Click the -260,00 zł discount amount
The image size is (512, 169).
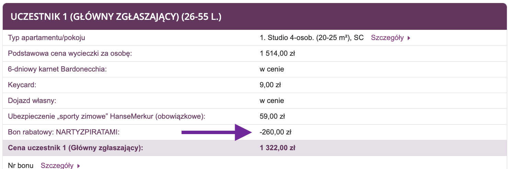(276, 132)
